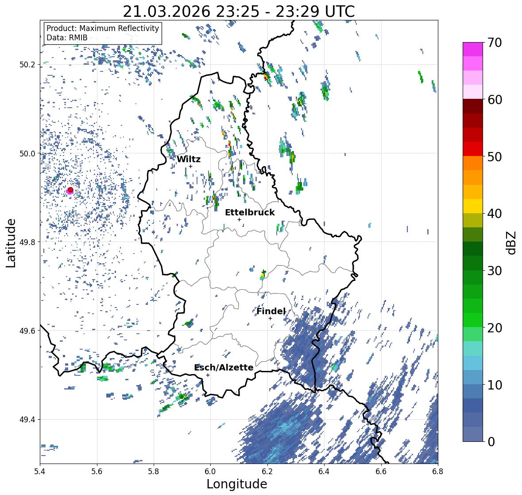
Task: Click the Findel station label
Action: [x=271, y=311]
